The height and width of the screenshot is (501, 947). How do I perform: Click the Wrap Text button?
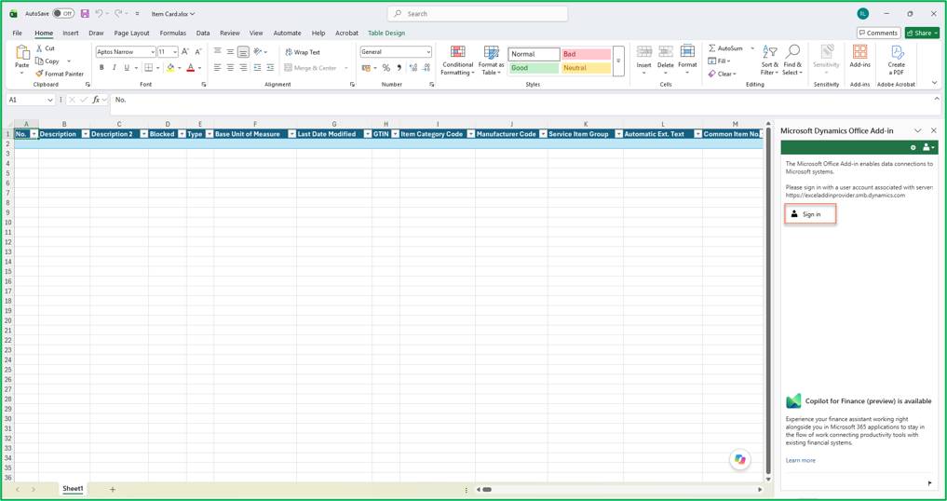(x=303, y=52)
